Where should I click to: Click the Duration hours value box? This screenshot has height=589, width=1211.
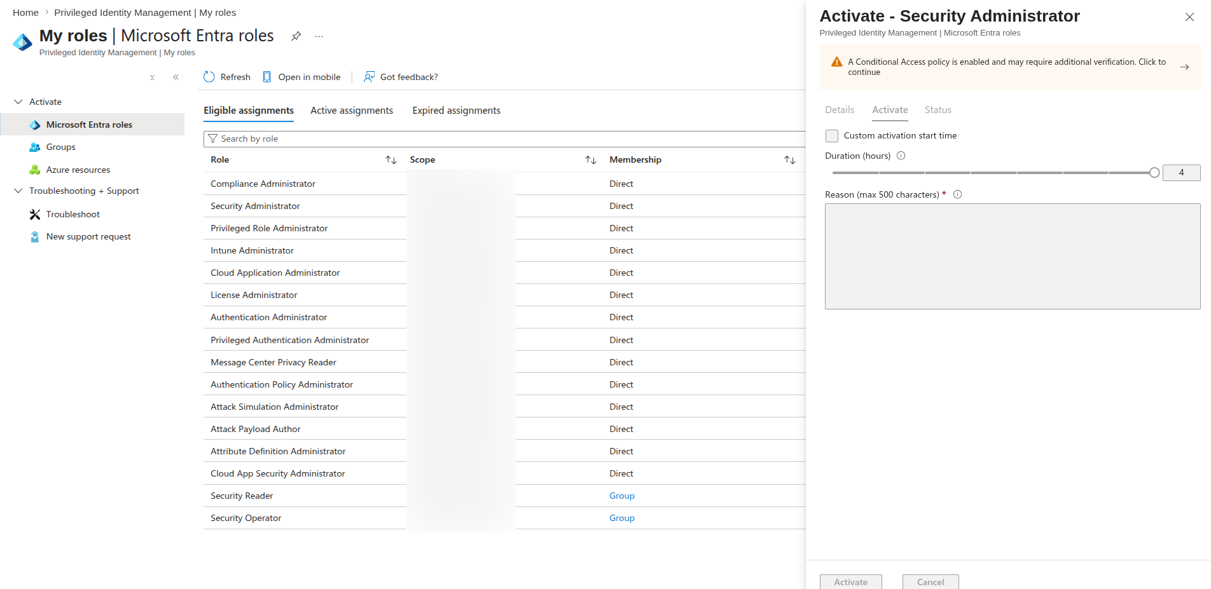tap(1181, 173)
